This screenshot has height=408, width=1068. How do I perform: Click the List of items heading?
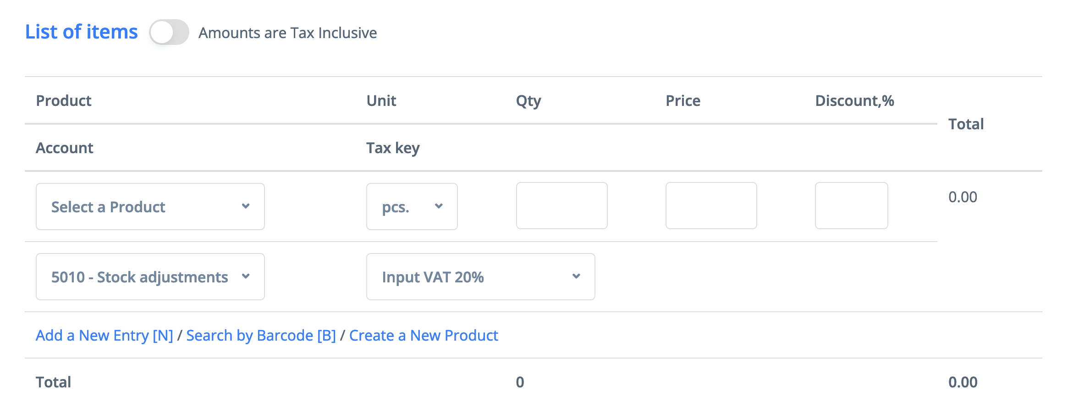click(82, 32)
